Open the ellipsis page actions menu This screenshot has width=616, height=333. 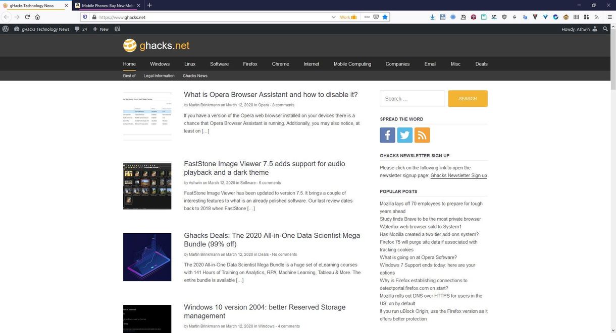[367, 17]
